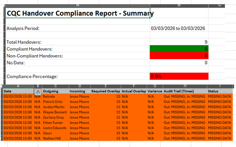Select the Audit Trail (Times) header cell

[x=185, y=91]
